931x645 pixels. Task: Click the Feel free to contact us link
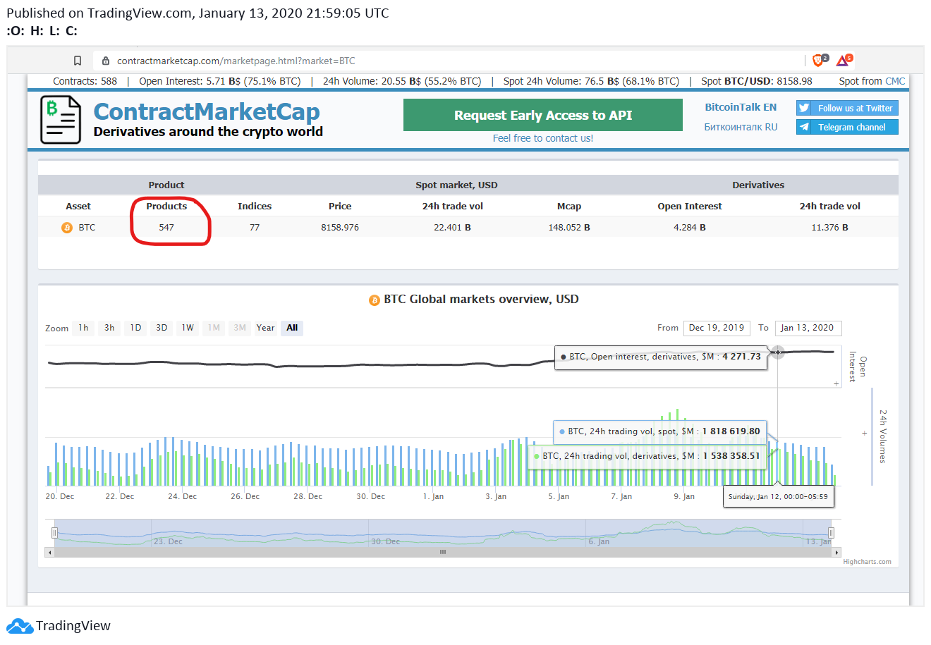click(543, 138)
